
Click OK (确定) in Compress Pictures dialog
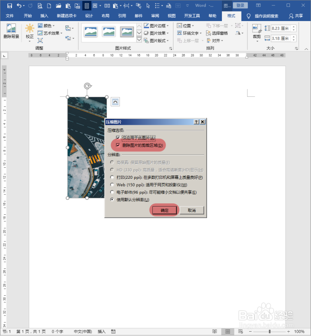pos(164,210)
